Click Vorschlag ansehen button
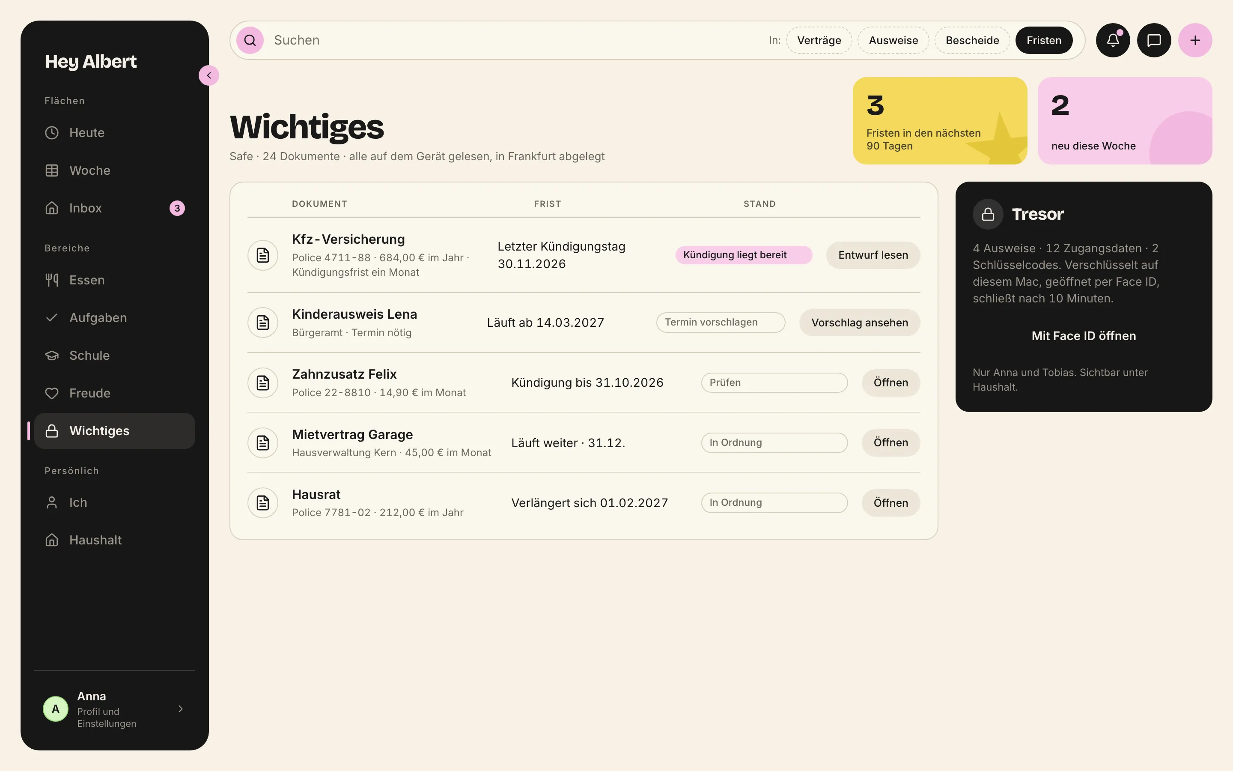Image resolution: width=1233 pixels, height=771 pixels. [860, 322]
